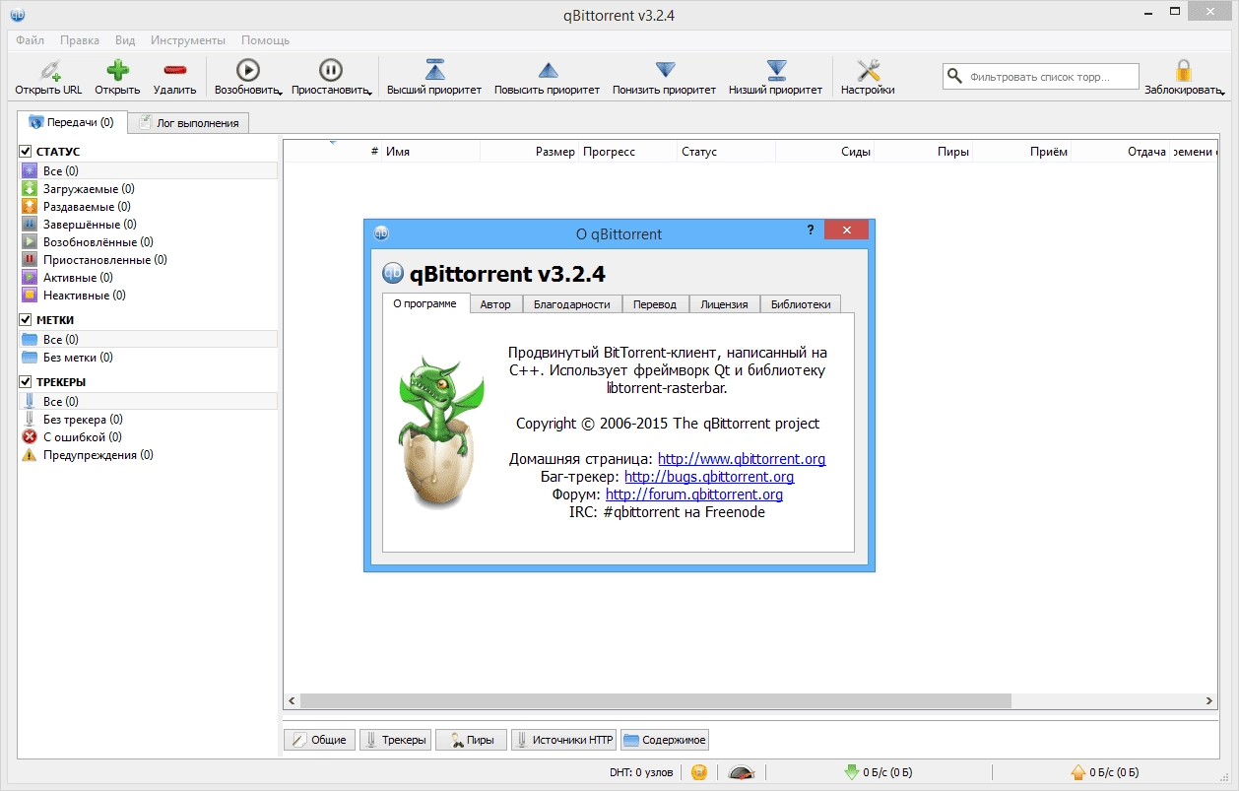1239x791 pixels.
Task: Select Предупреждения (0) tracker filter
Action: [x=98, y=455]
